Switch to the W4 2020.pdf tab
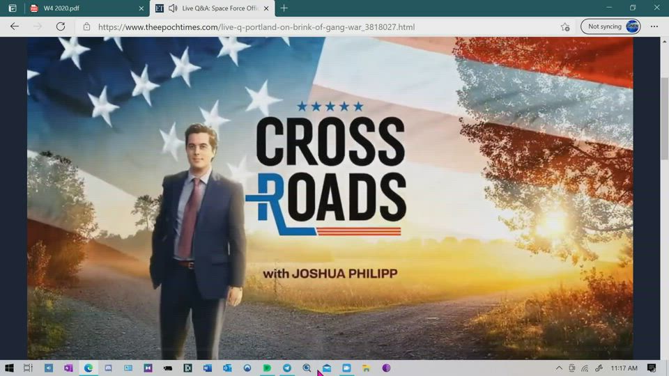669x376 pixels. click(84, 8)
